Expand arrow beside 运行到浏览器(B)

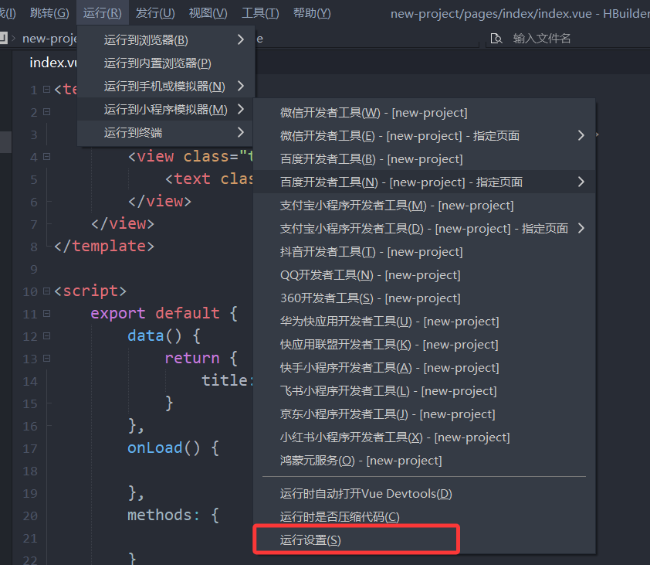(x=240, y=39)
